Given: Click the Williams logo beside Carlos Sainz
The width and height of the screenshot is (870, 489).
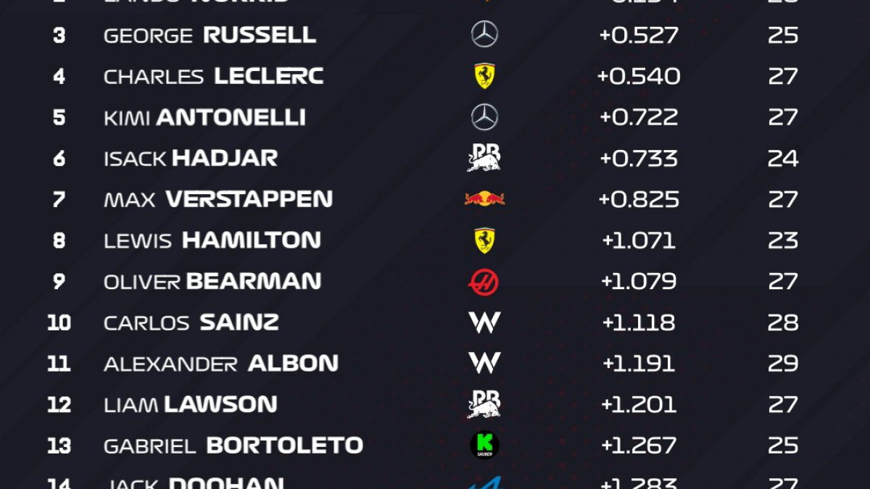Looking at the screenshot, I should click(484, 322).
